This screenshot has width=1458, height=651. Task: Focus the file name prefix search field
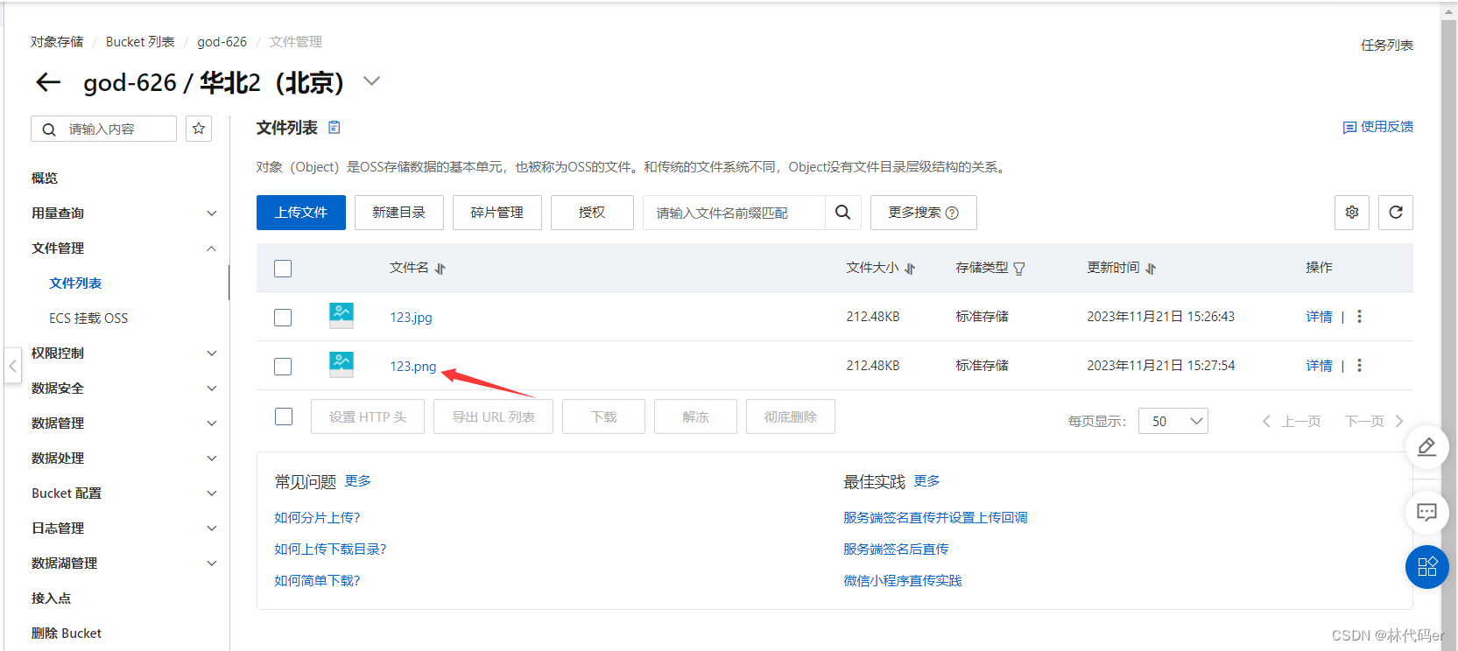(x=734, y=213)
